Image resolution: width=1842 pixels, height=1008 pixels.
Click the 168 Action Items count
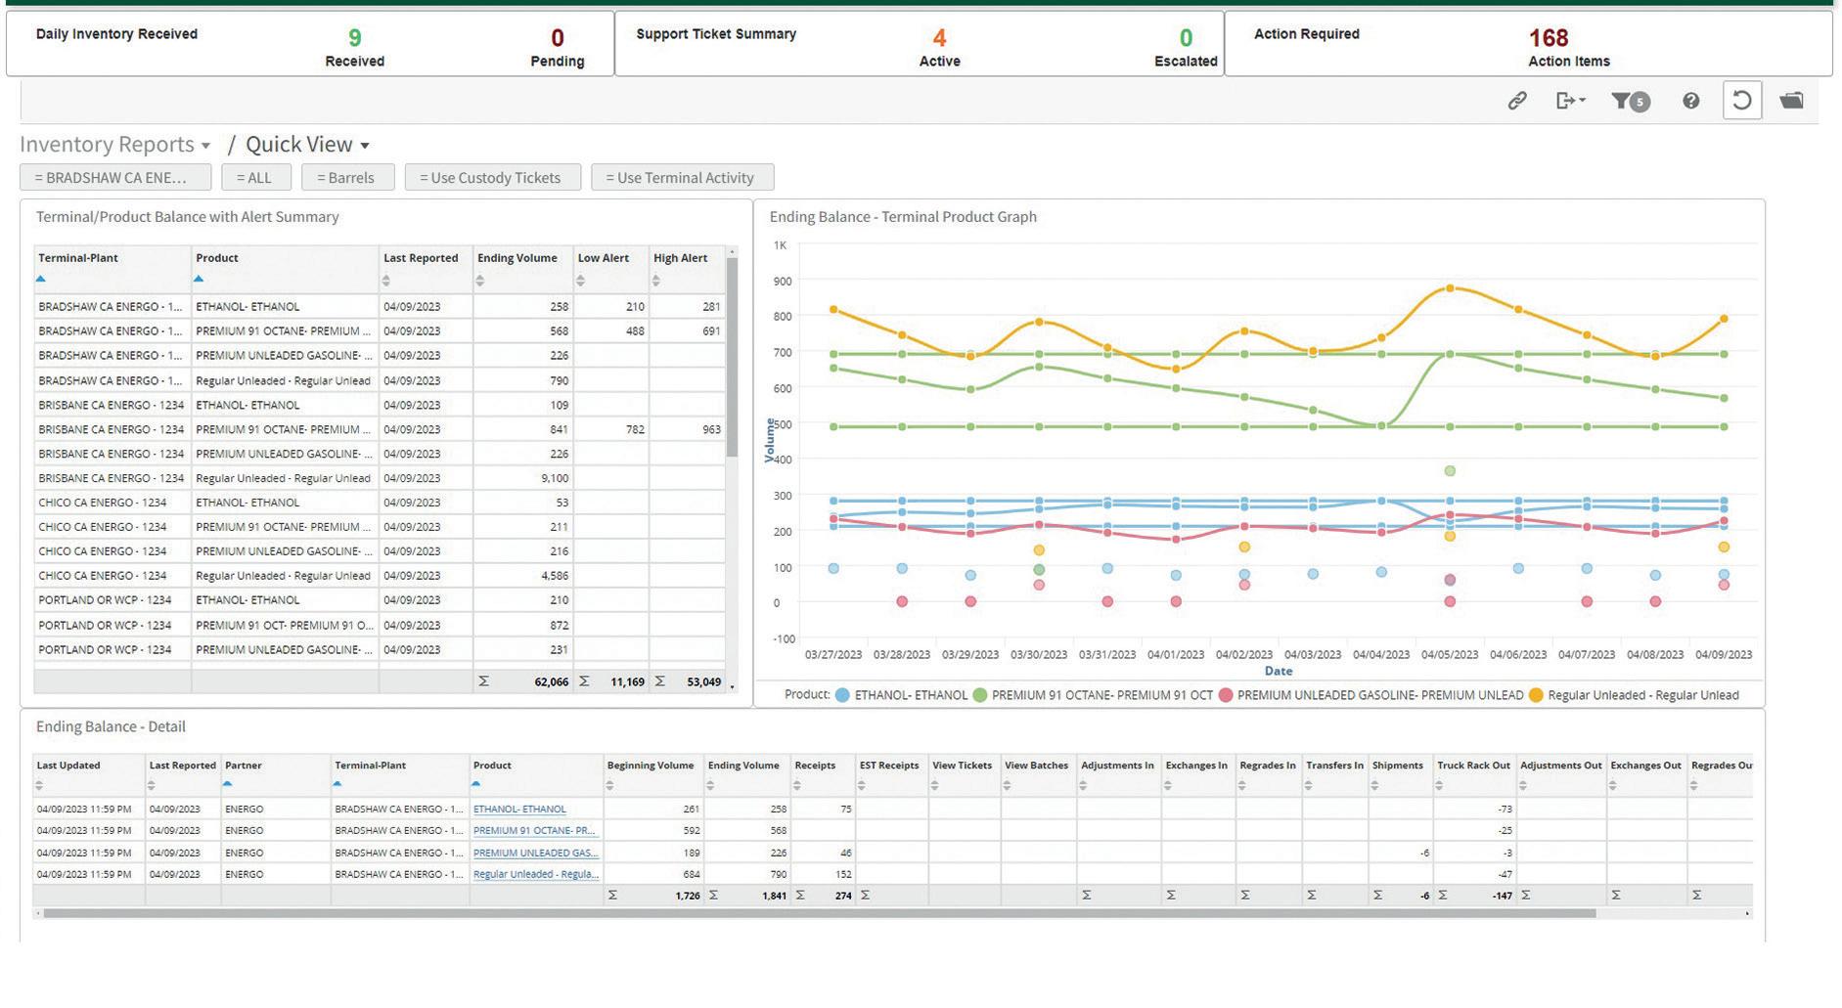[1549, 38]
